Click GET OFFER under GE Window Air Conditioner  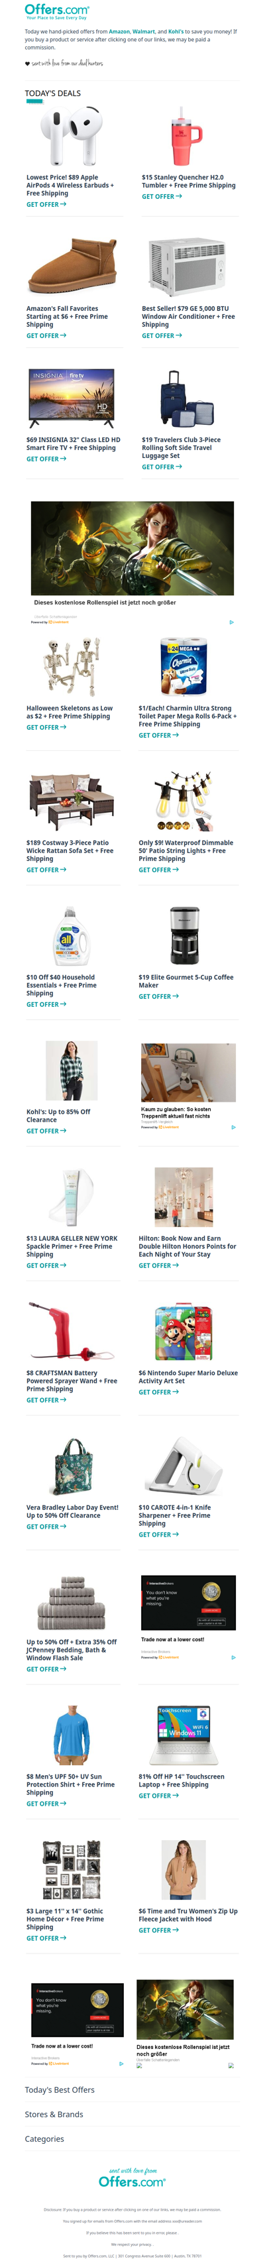(162, 336)
